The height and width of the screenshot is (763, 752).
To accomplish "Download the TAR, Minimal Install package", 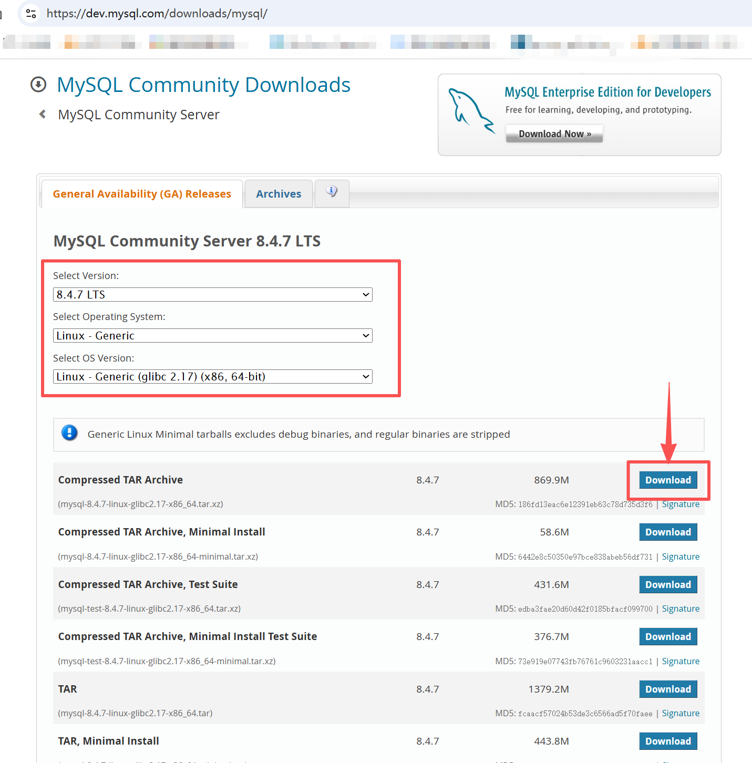I will pyautogui.click(x=668, y=741).
